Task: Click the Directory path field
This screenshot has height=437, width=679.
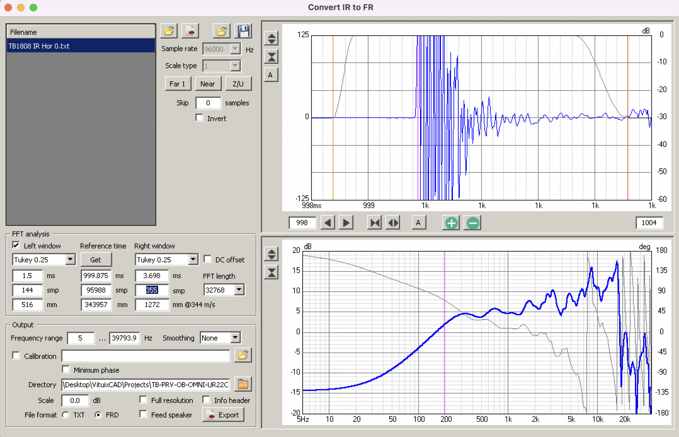Action: coord(146,385)
